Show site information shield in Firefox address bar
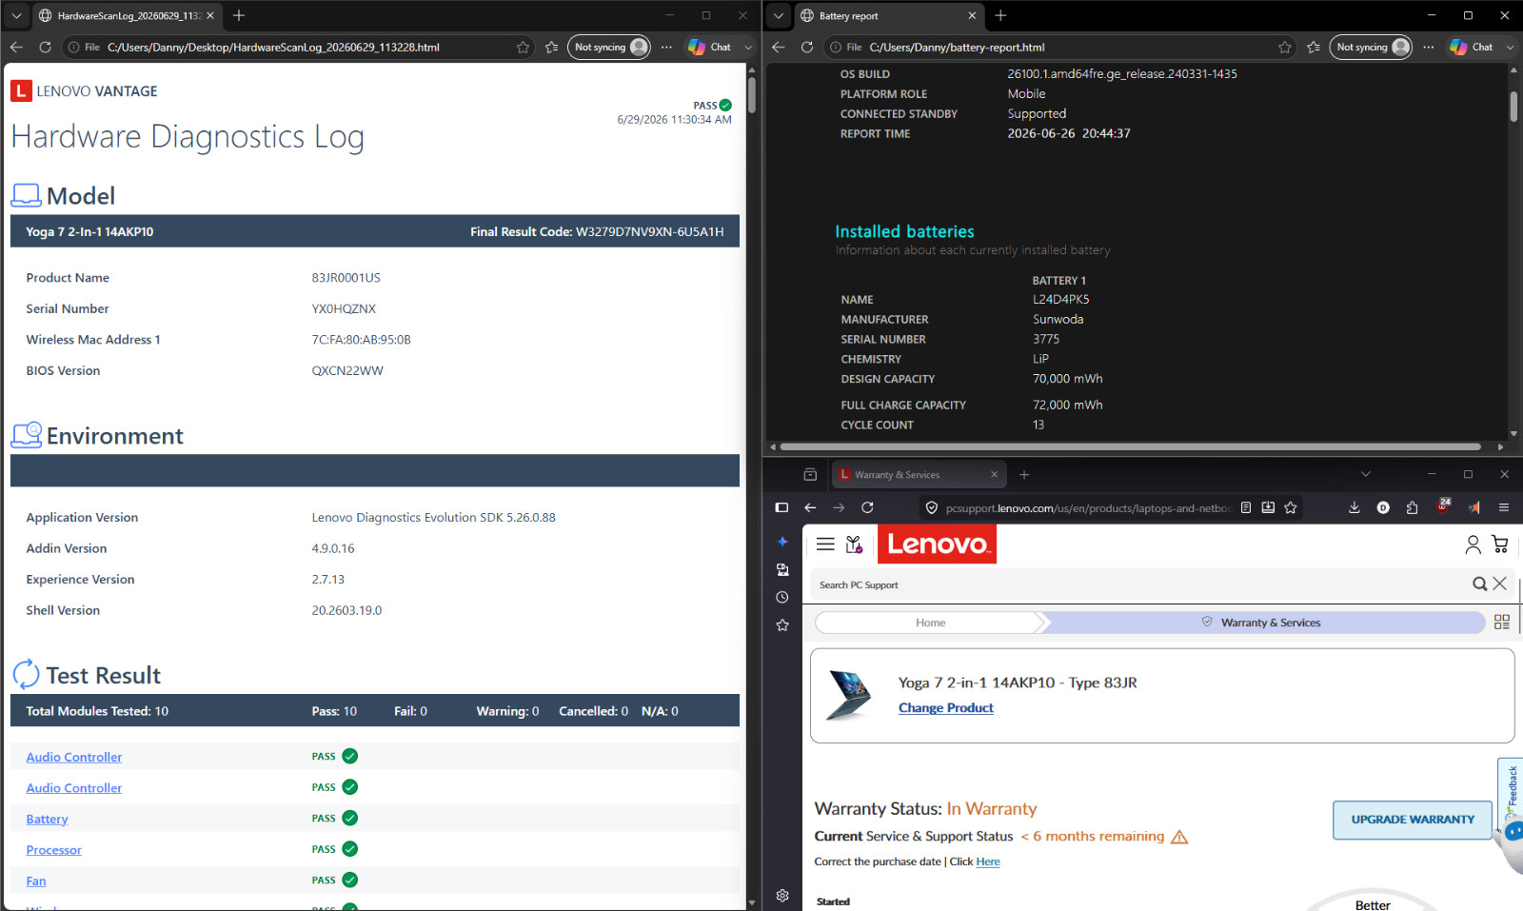This screenshot has height=911, width=1523. click(x=932, y=507)
